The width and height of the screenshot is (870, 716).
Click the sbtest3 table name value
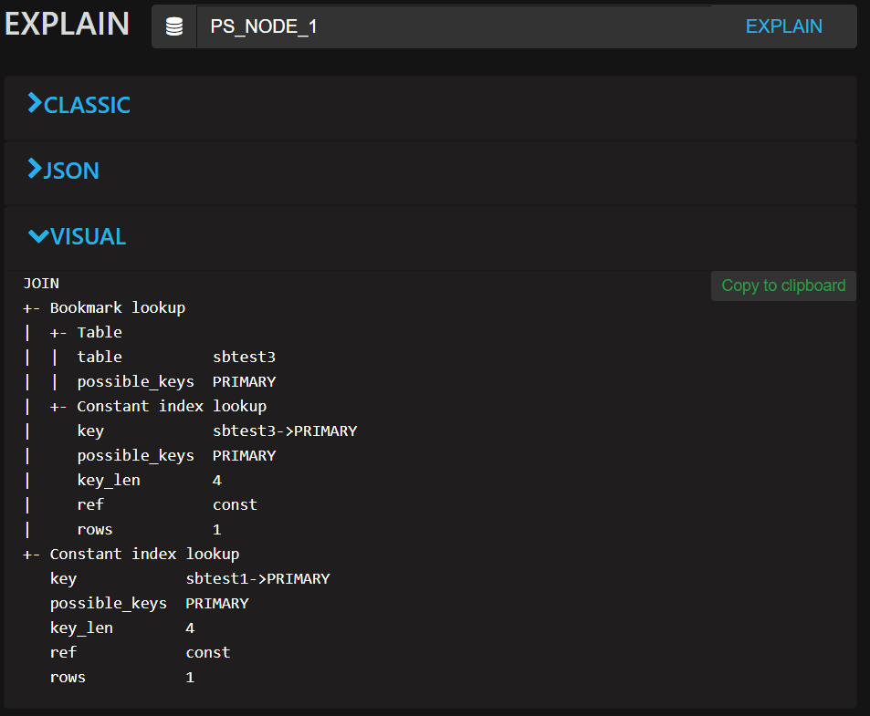(244, 358)
